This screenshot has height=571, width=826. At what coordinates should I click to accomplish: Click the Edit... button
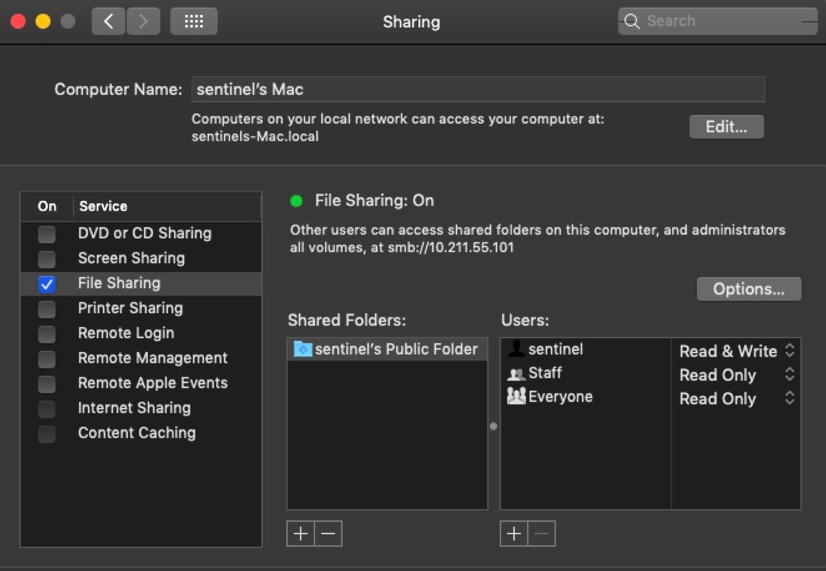[x=726, y=127]
